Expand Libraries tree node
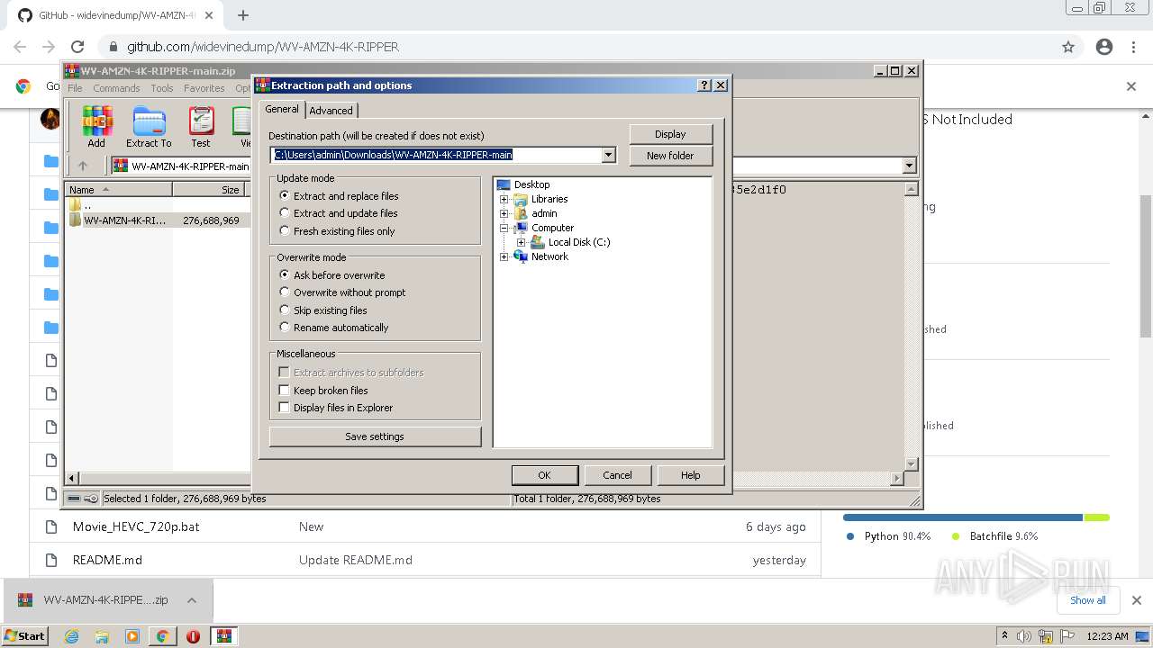 click(x=504, y=199)
